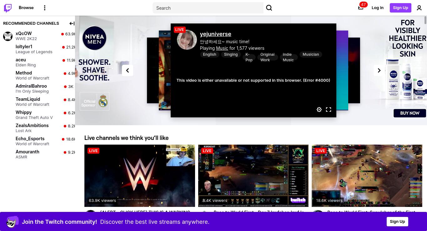
Task: Click the stream title '안녕하세요~ music time!'
Action: click(225, 42)
